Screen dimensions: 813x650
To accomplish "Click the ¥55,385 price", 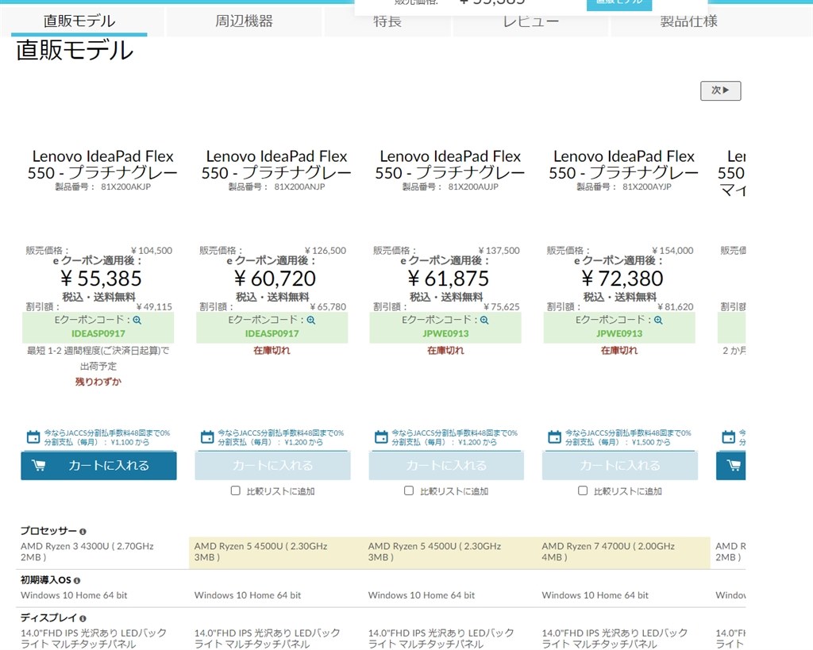I will [101, 279].
